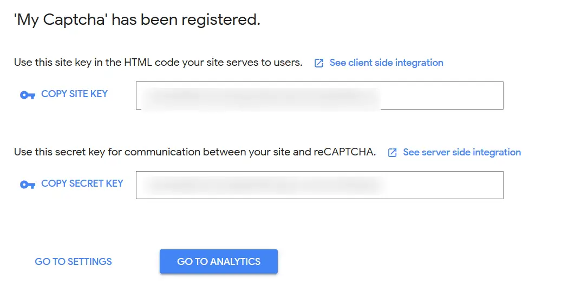Click the key icon beside COPY SECRET KEY

pyautogui.click(x=27, y=185)
